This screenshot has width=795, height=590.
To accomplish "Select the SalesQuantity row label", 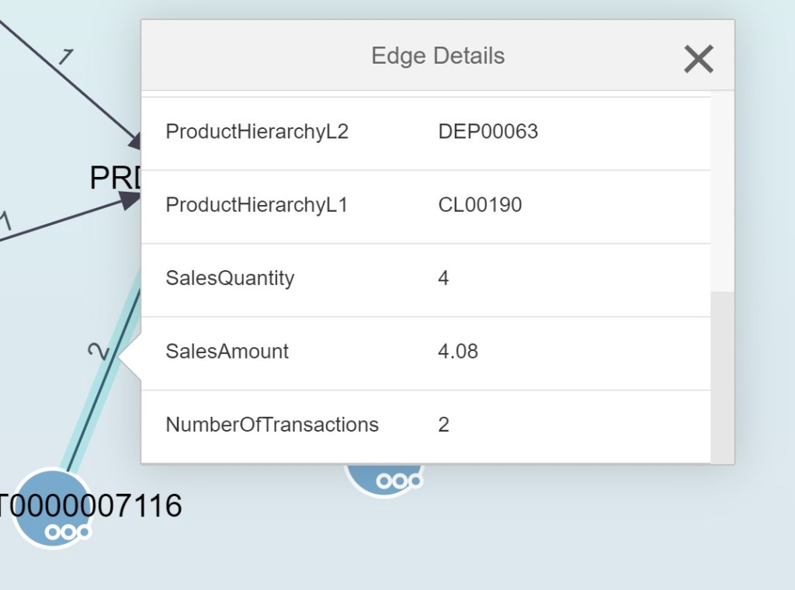I will point(230,278).
